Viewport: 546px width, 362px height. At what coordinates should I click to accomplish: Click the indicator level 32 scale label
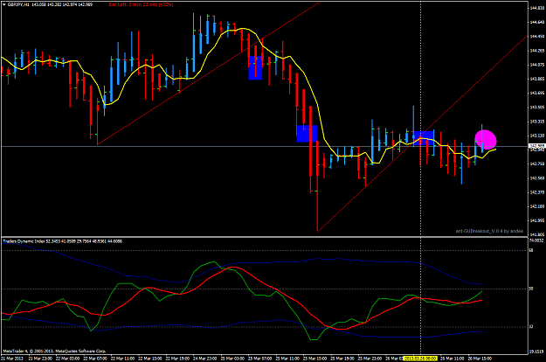pyautogui.click(x=531, y=327)
